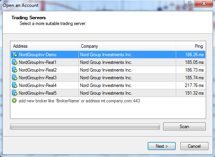
Task: Click the 191.32 ms ping value
Action: click(x=194, y=93)
